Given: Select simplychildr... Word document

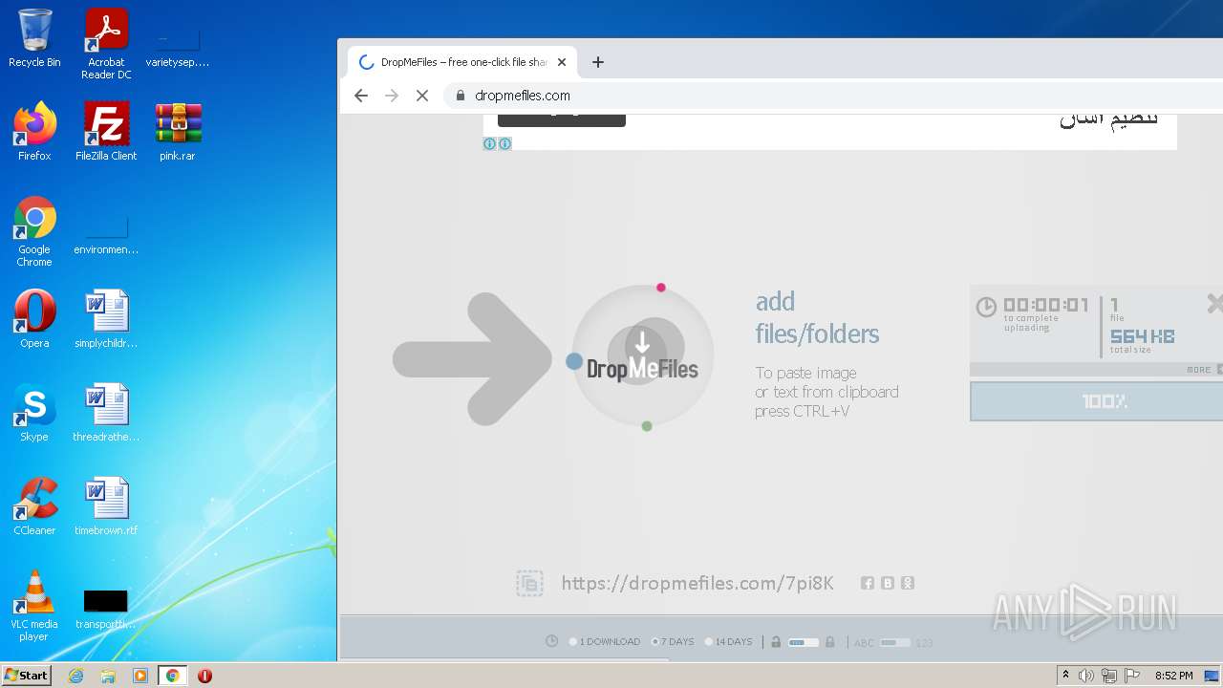Looking at the screenshot, I should tap(106, 319).
